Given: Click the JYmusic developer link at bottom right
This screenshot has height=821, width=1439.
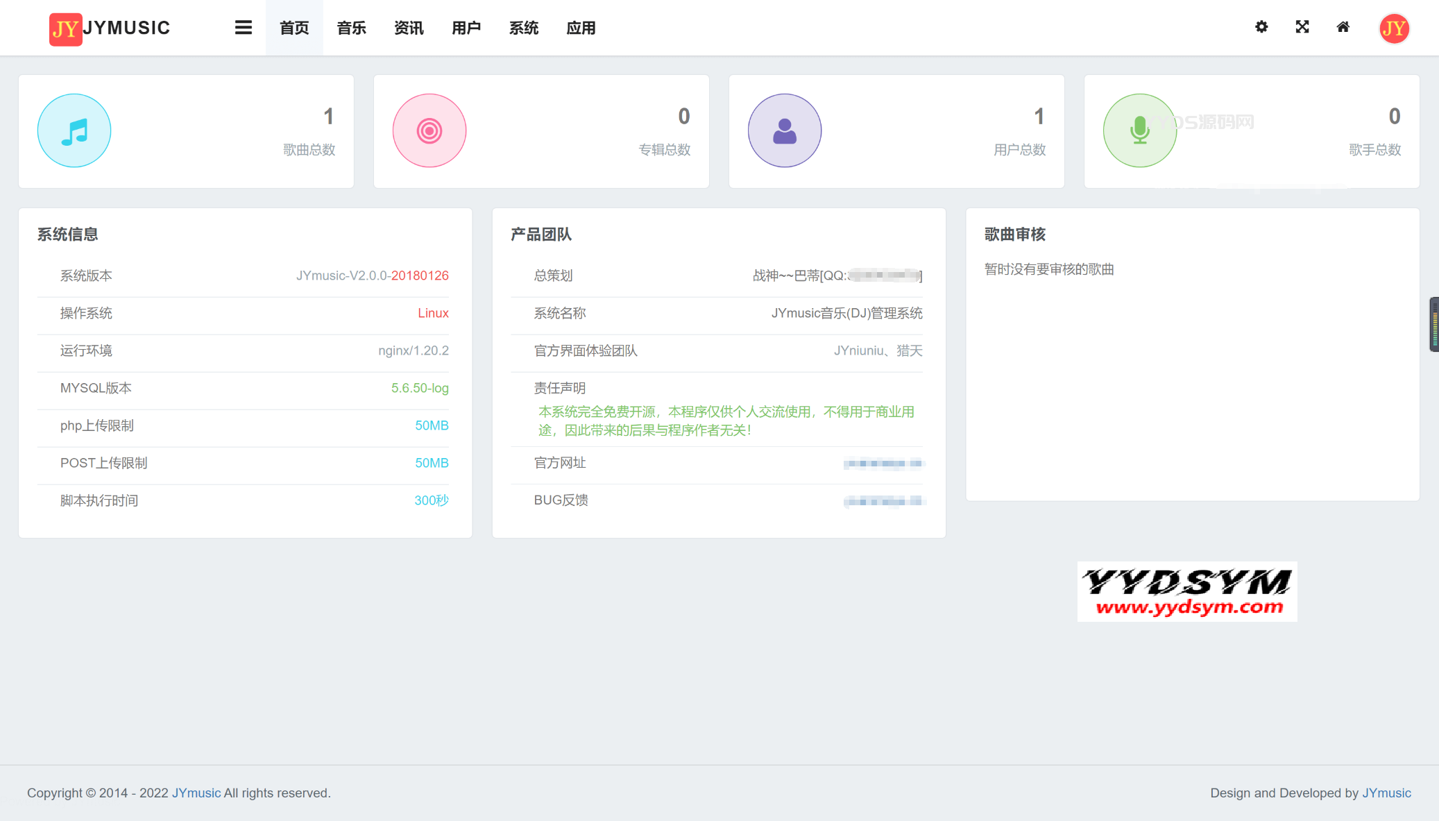Looking at the screenshot, I should click(1386, 793).
